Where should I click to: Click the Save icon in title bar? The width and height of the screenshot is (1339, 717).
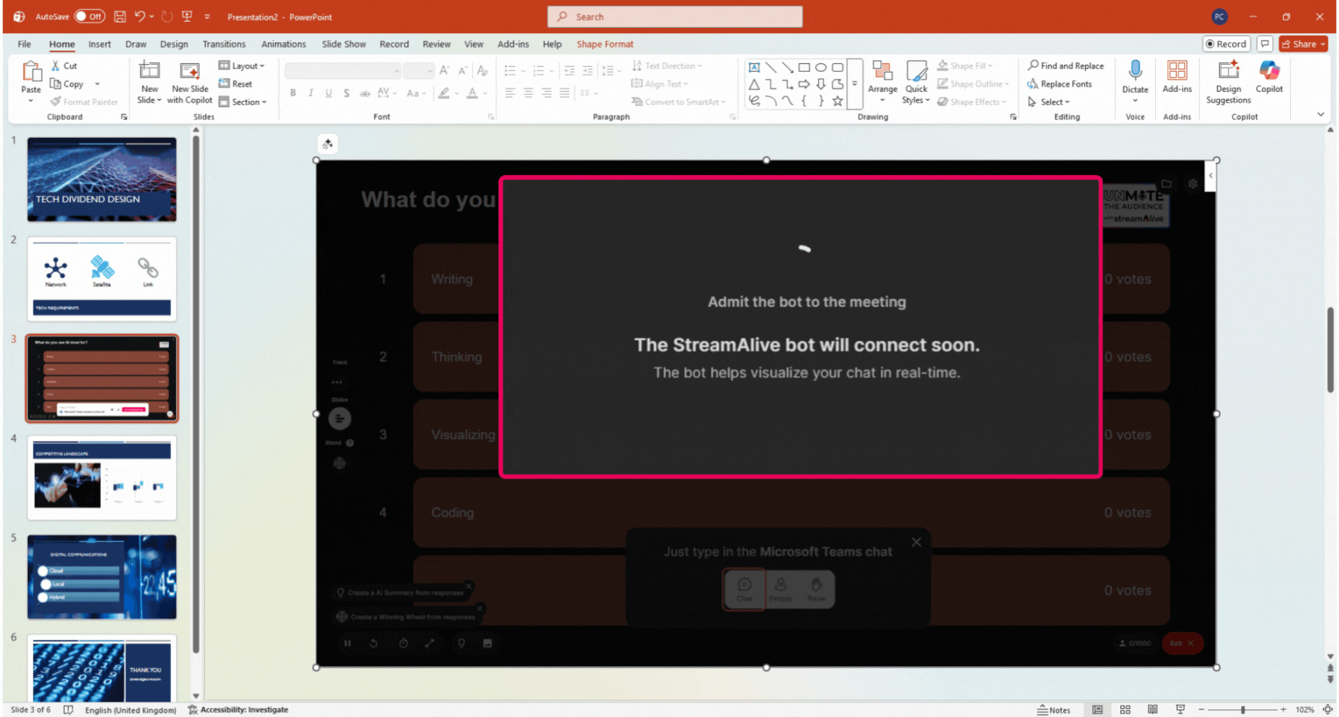pos(120,17)
